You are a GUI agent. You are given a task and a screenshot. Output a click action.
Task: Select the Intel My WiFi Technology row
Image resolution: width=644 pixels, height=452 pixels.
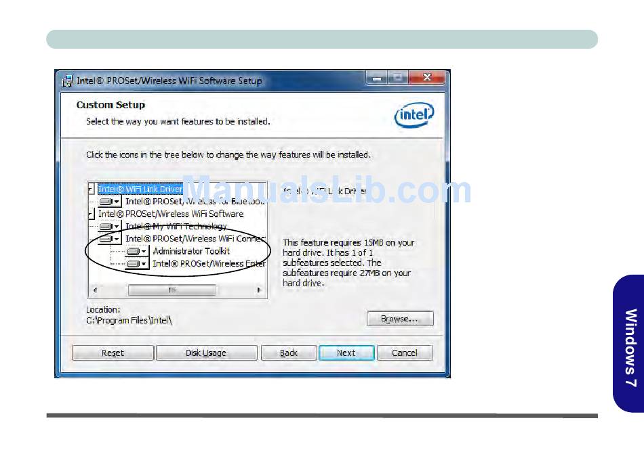tap(176, 226)
